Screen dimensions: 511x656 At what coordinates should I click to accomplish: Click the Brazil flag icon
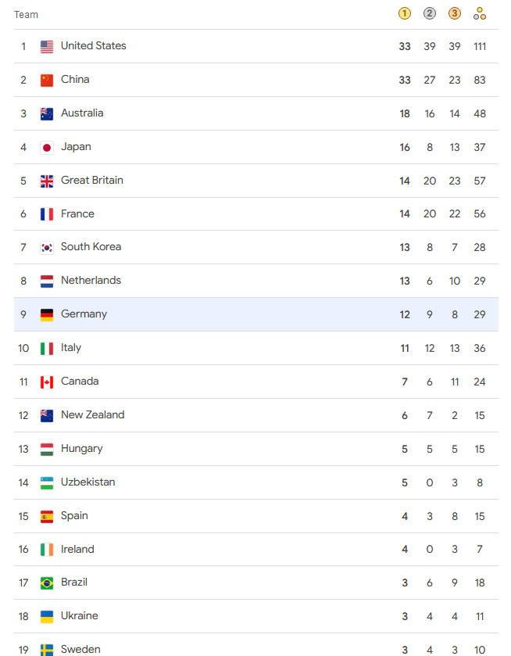coord(47,583)
